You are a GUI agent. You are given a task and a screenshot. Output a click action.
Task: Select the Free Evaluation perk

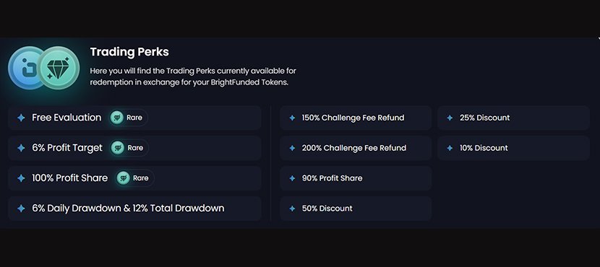pyautogui.click(x=134, y=118)
